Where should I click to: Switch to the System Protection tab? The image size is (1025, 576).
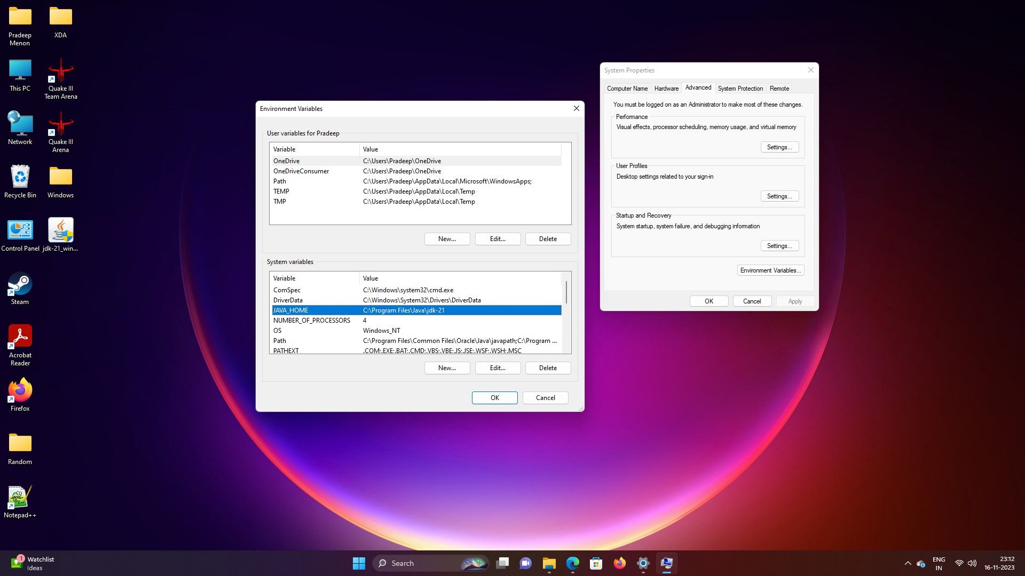click(740, 89)
